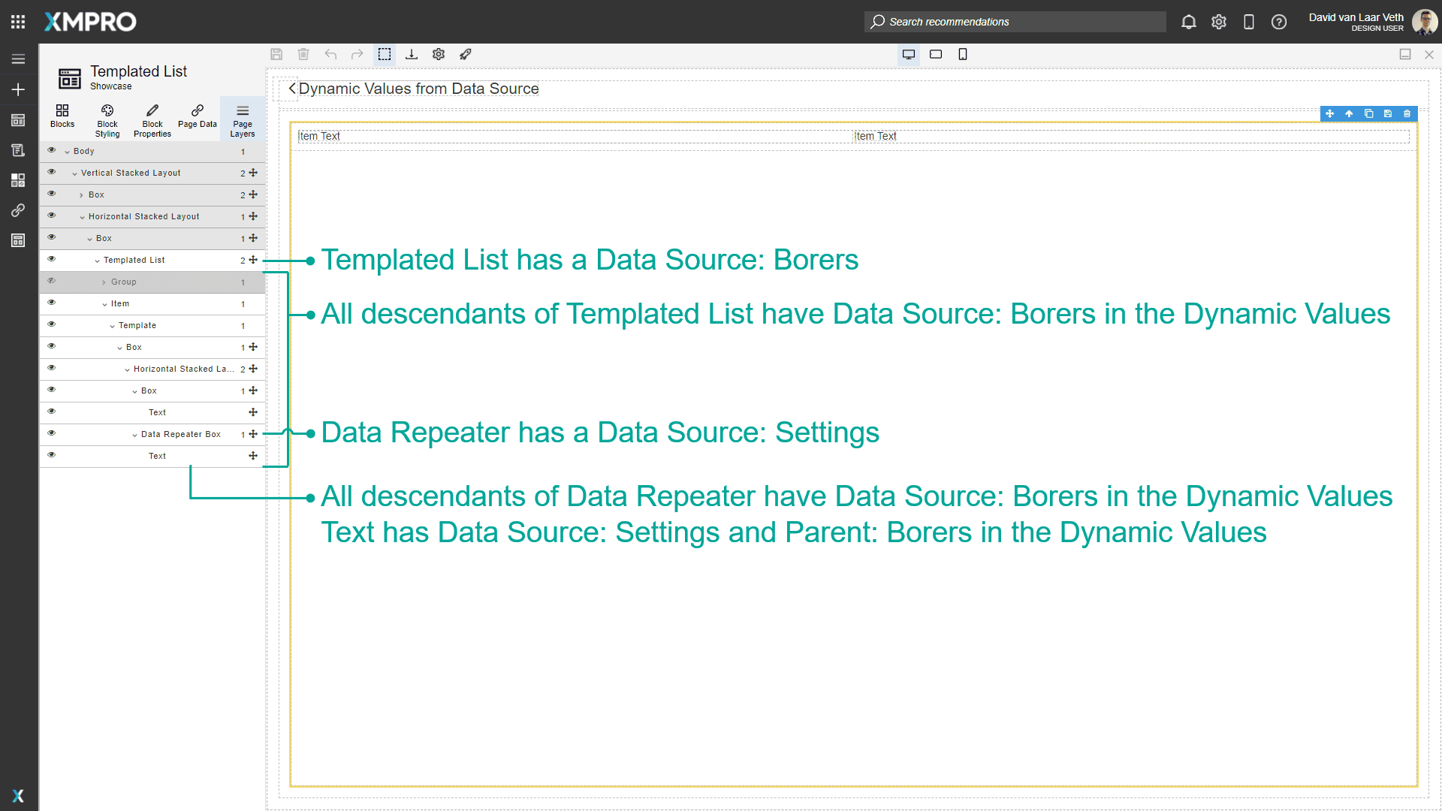Toggle the dashed outline view icon
The height and width of the screenshot is (811, 1442).
[x=385, y=54]
